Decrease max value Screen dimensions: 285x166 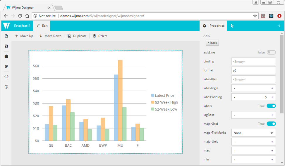pyautogui.click(x=235, y=151)
